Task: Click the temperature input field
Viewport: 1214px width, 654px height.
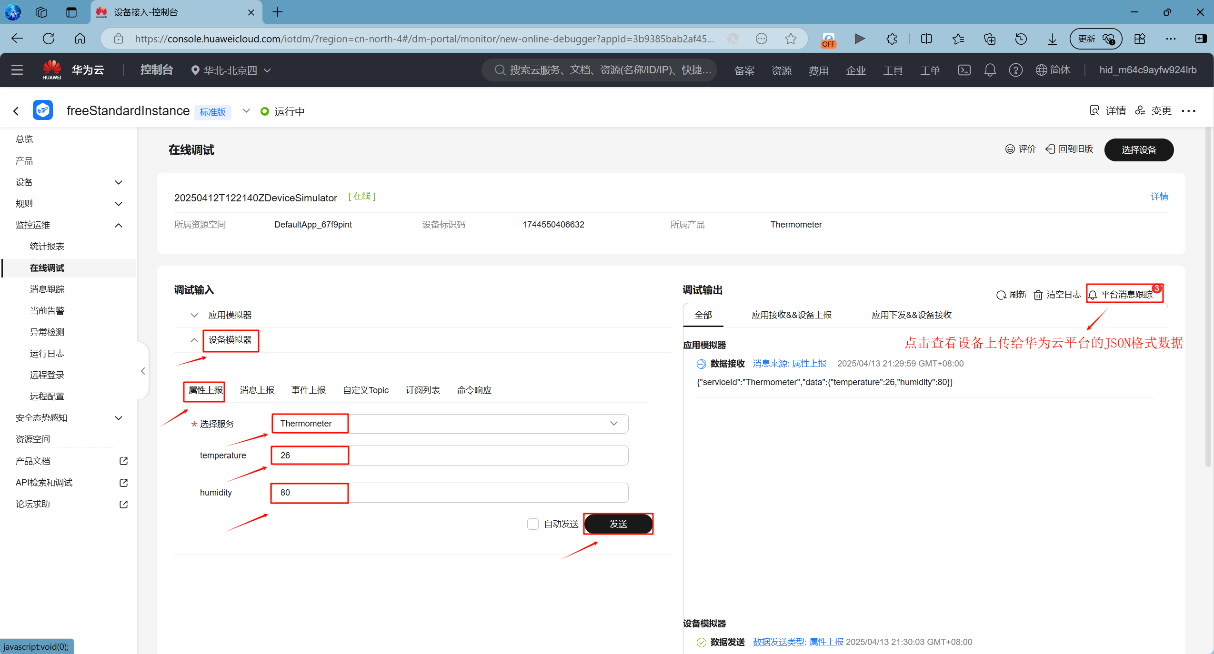Action: tap(450, 455)
